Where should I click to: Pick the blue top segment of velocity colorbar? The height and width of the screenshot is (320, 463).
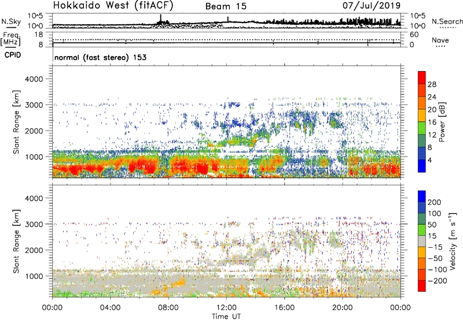(422, 196)
